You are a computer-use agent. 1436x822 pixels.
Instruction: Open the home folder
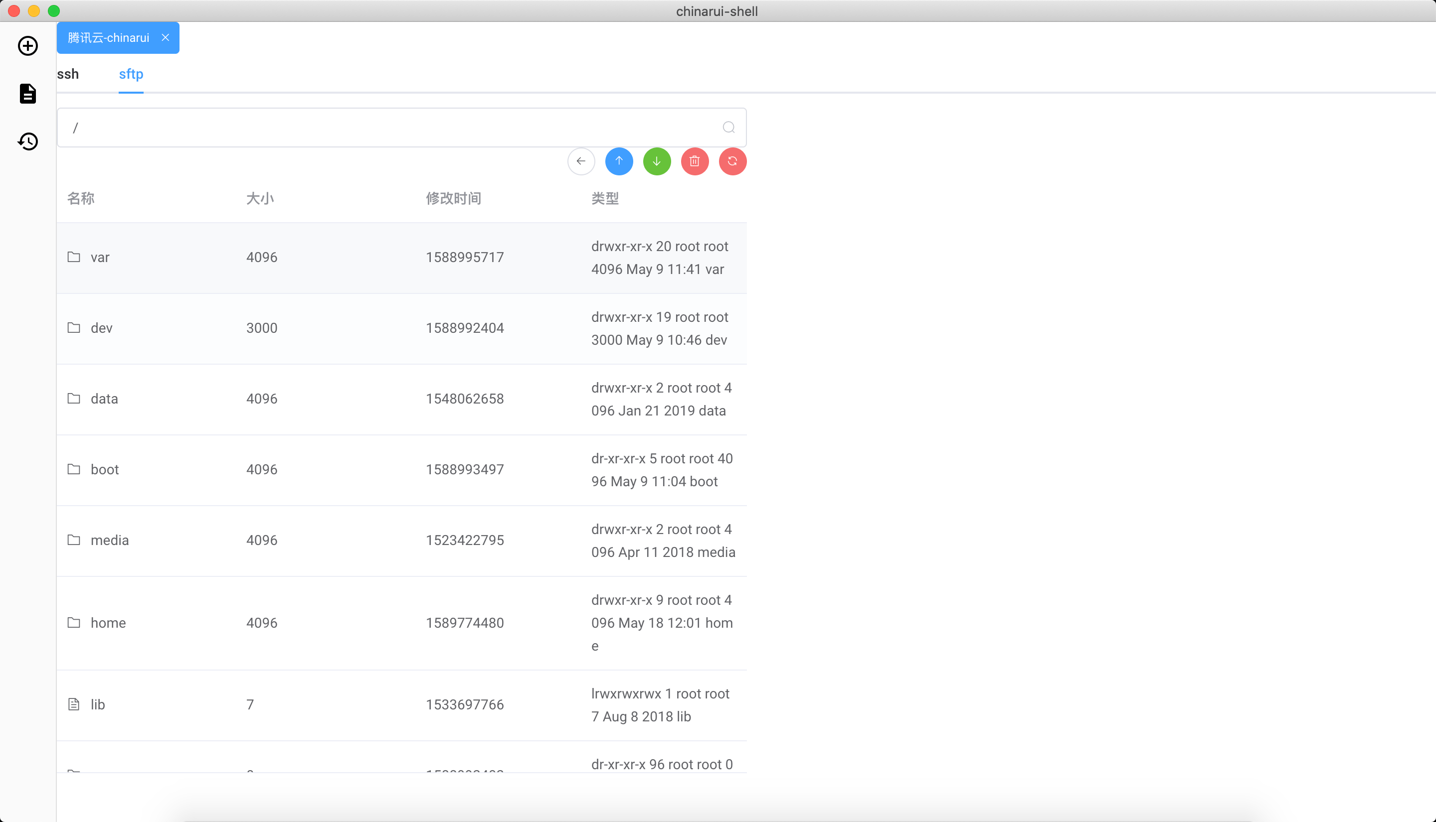[x=109, y=623]
